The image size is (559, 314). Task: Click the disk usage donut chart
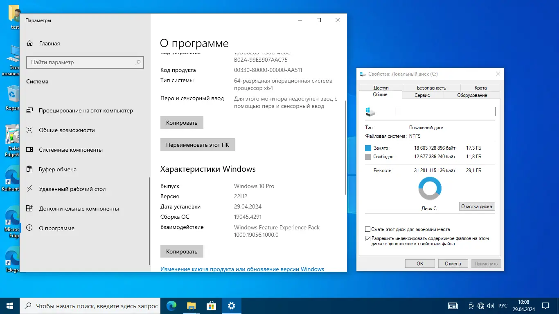click(x=430, y=189)
